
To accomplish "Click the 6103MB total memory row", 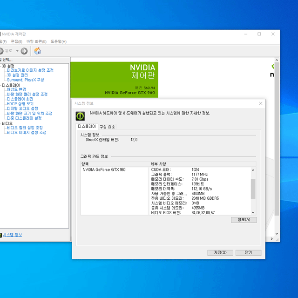I will coord(200,194).
